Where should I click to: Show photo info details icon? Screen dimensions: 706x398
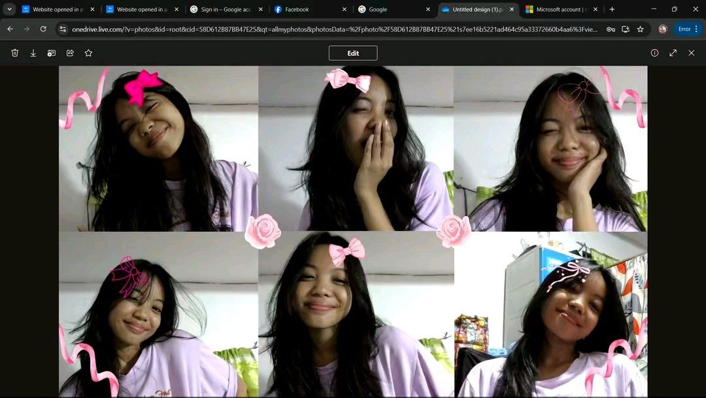point(654,53)
